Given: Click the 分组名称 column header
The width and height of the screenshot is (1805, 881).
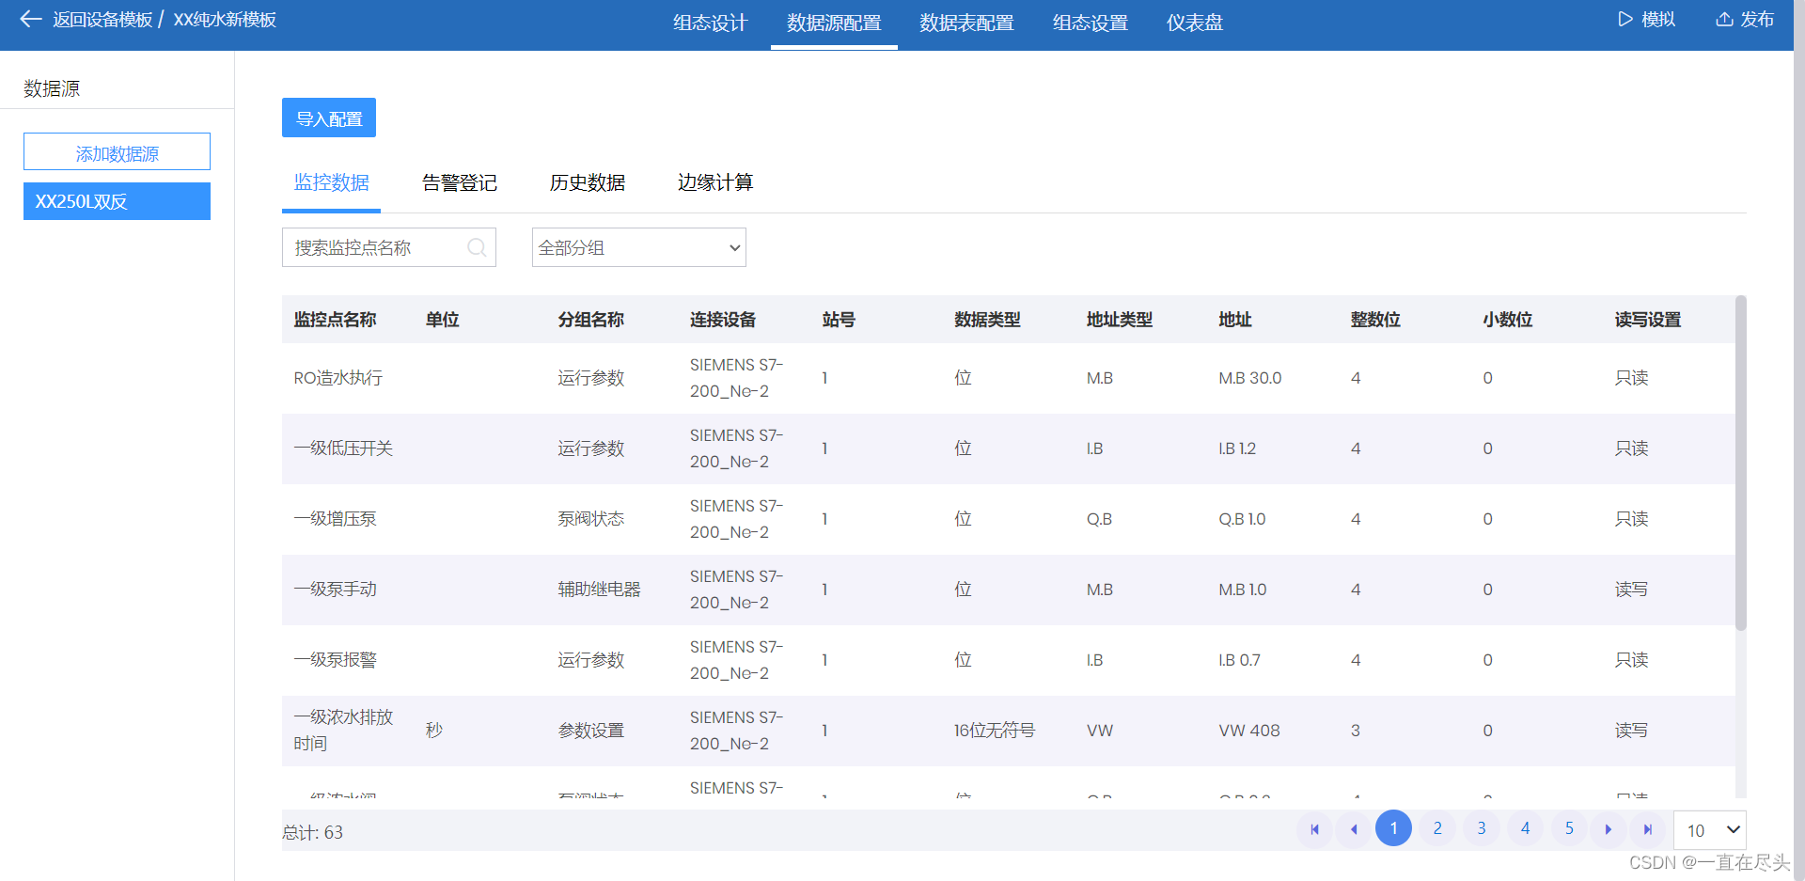Looking at the screenshot, I should [590, 320].
